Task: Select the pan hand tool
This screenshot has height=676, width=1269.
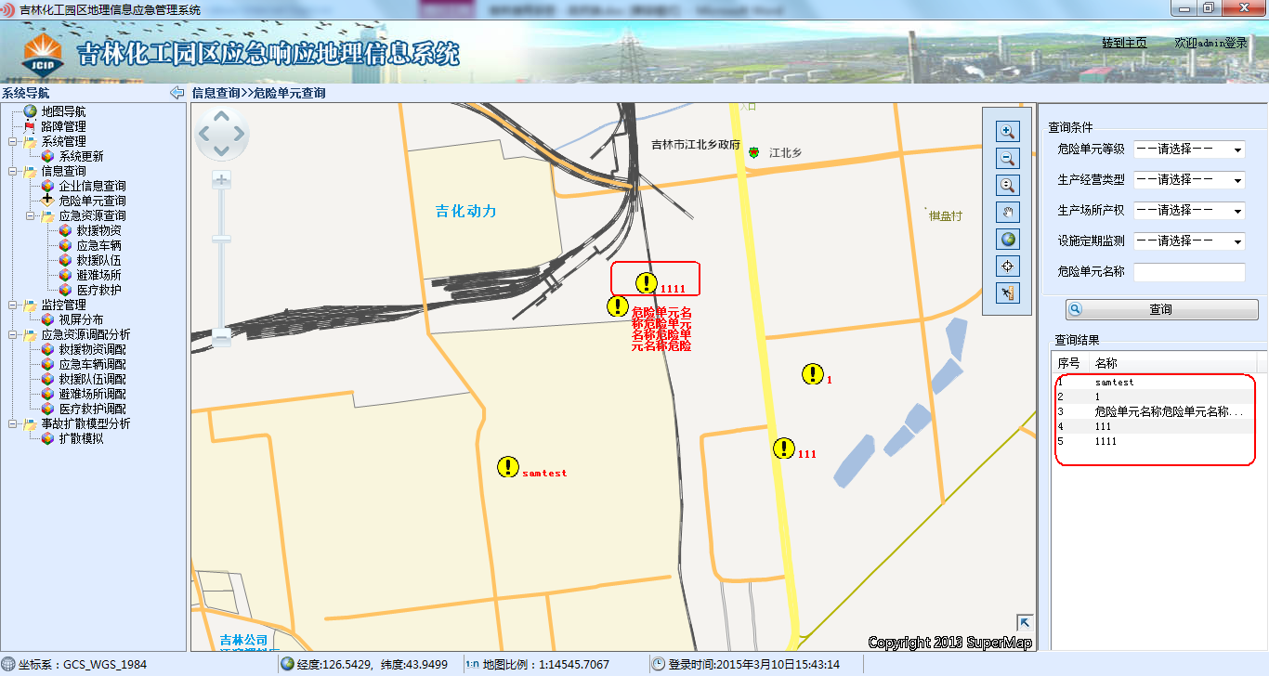Action: tap(1006, 212)
